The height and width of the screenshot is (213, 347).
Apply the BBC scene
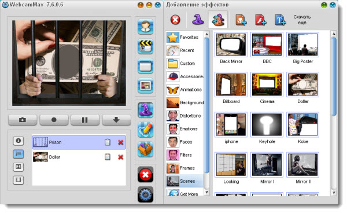(x=267, y=45)
